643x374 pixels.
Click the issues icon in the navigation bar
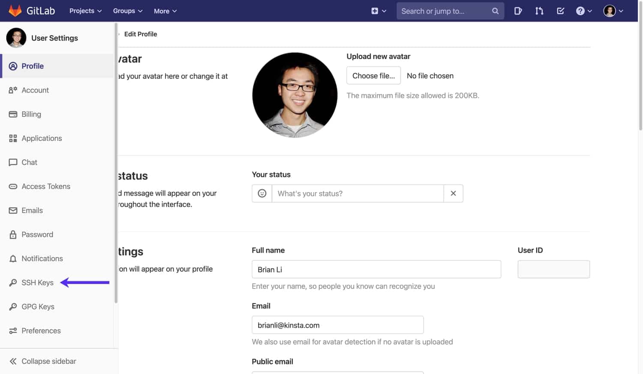pos(518,11)
